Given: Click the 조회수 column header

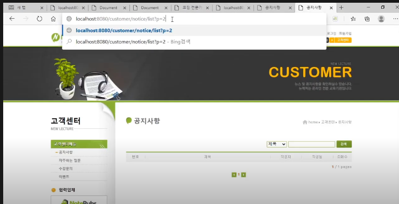Looking at the screenshot, I should coord(342,157).
